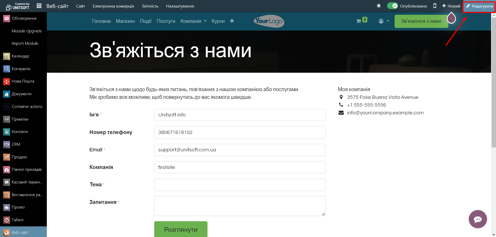Open mobile preview phone icon
Viewport: 496px width, 237px height.
tap(435, 6)
